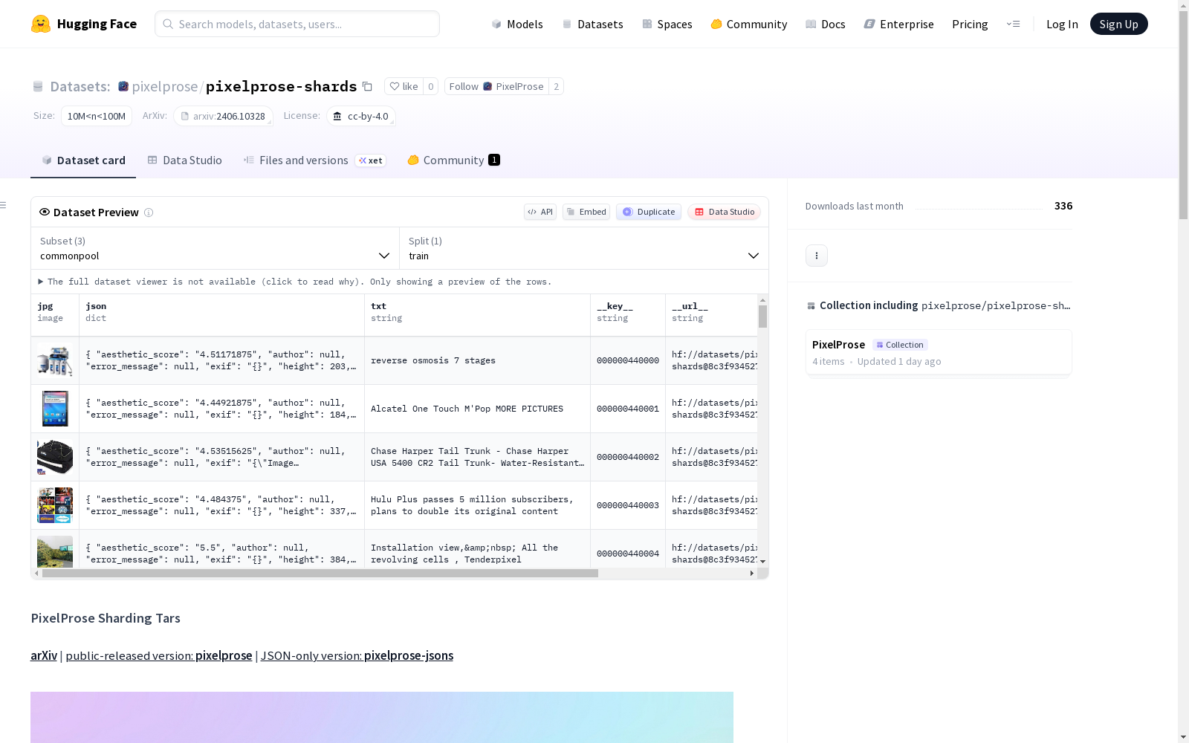The image size is (1189, 743).
Task: Open the Hulu Plus image thumbnail
Action: tap(55, 505)
